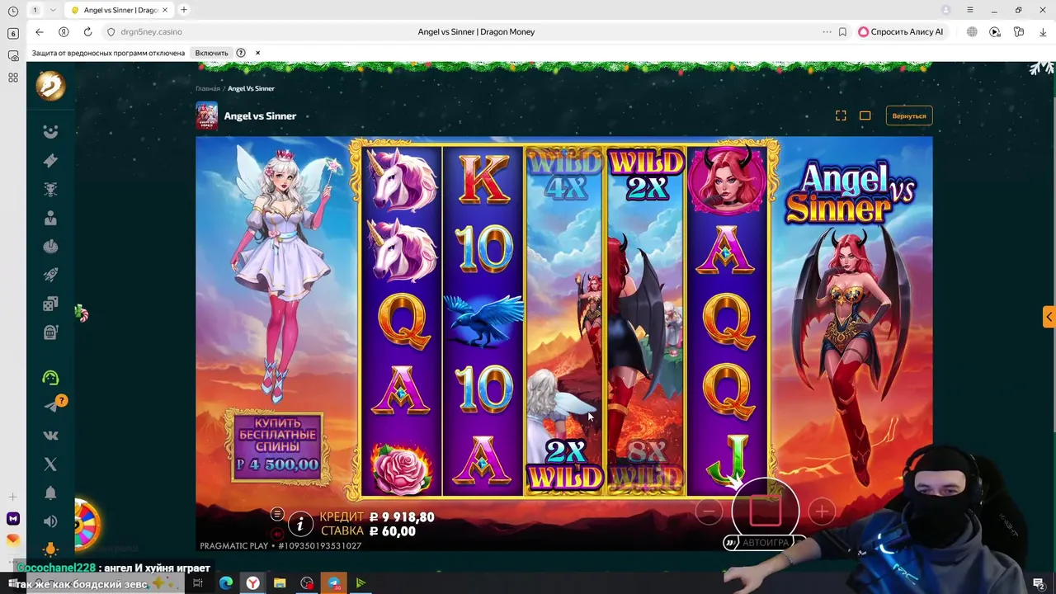Image resolution: width=1056 pixels, height=594 pixels.
Task: Open the purple M app in browser sidebar
Action: coord(12,519)
